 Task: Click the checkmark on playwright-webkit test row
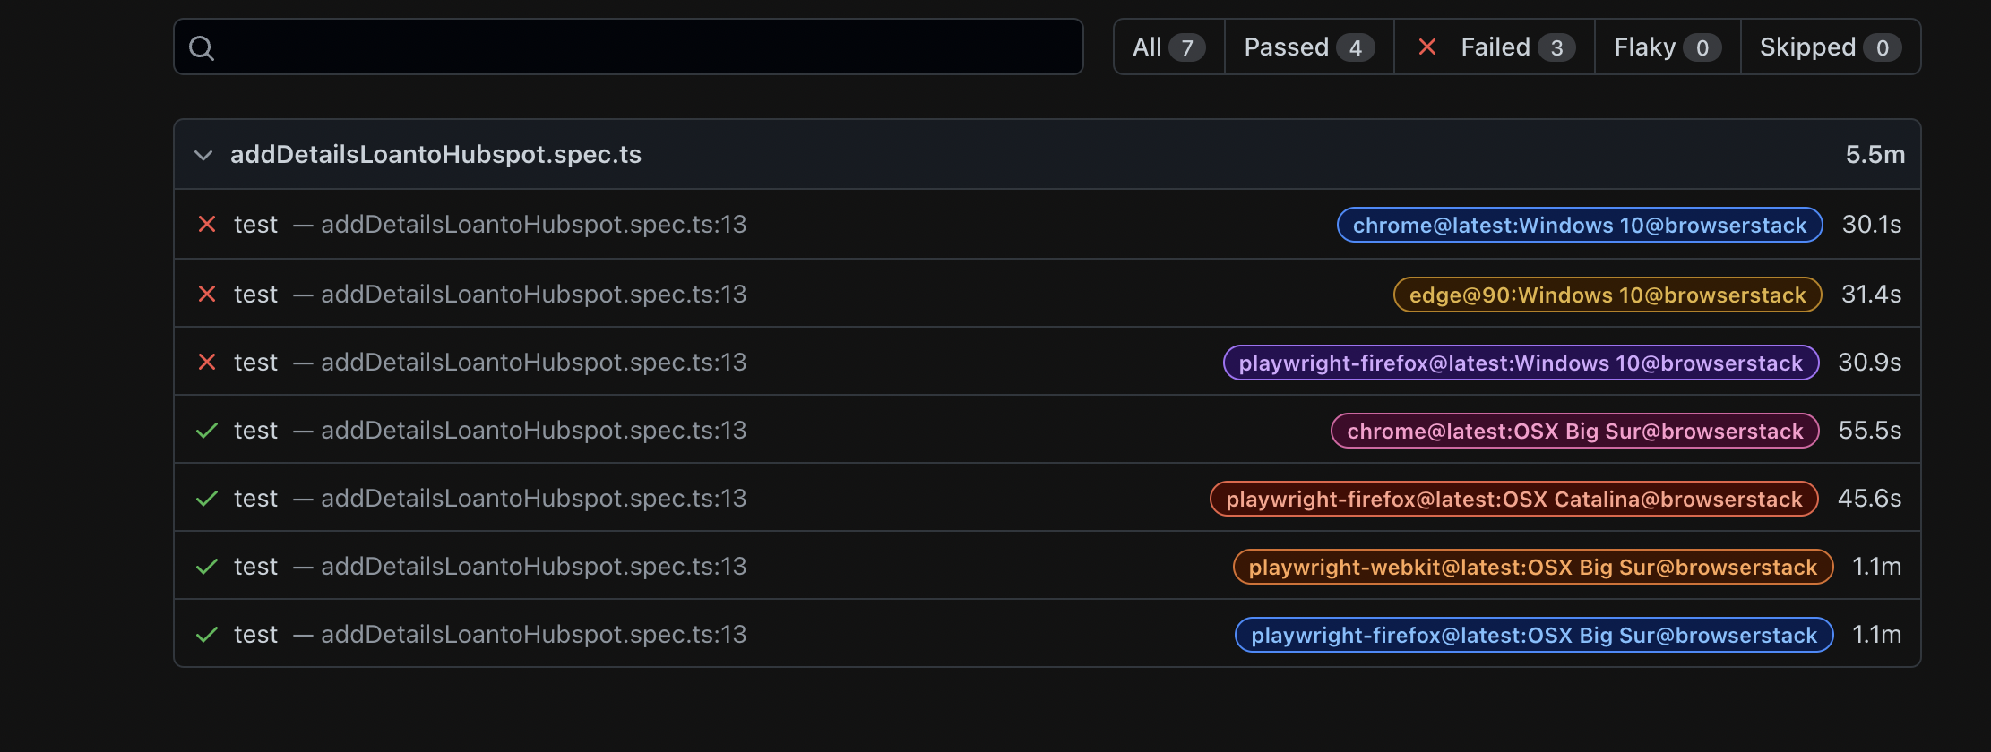[207, 567]
